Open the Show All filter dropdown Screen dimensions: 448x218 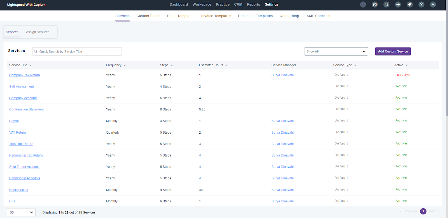(336, 51)
